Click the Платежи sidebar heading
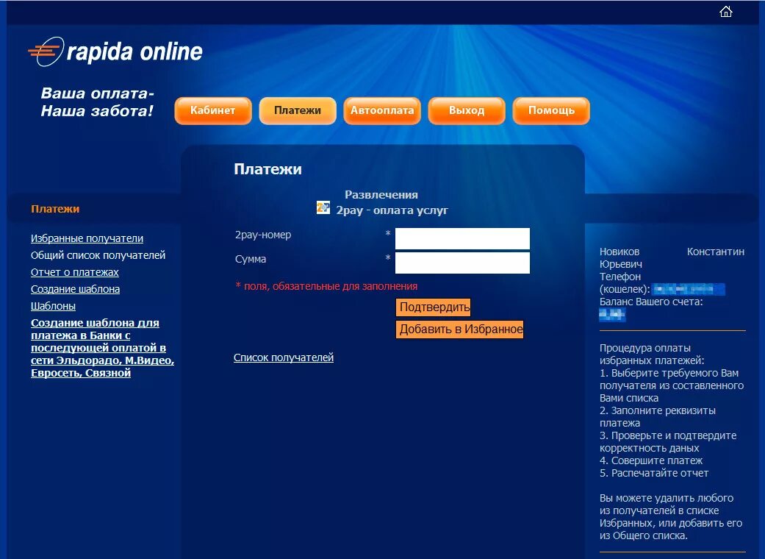This screenshot has height=559, width=765. coord(55,209)
